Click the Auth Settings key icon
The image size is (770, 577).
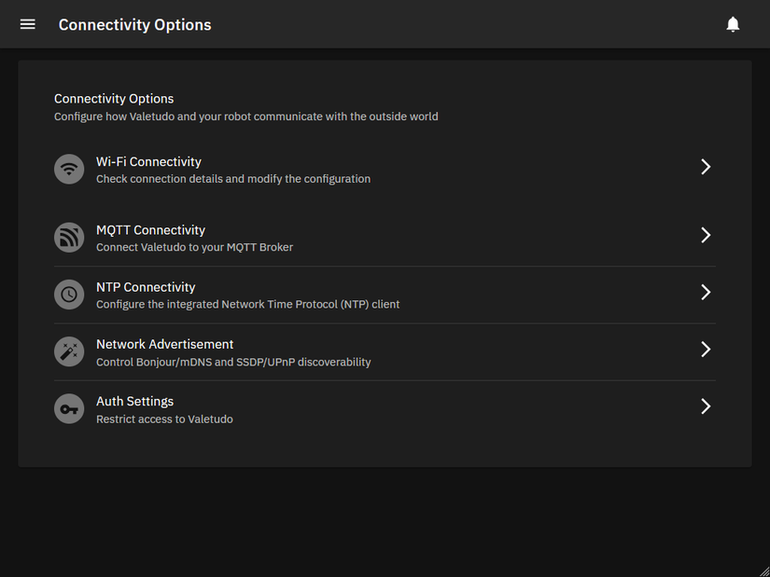(x=69, y=408)
